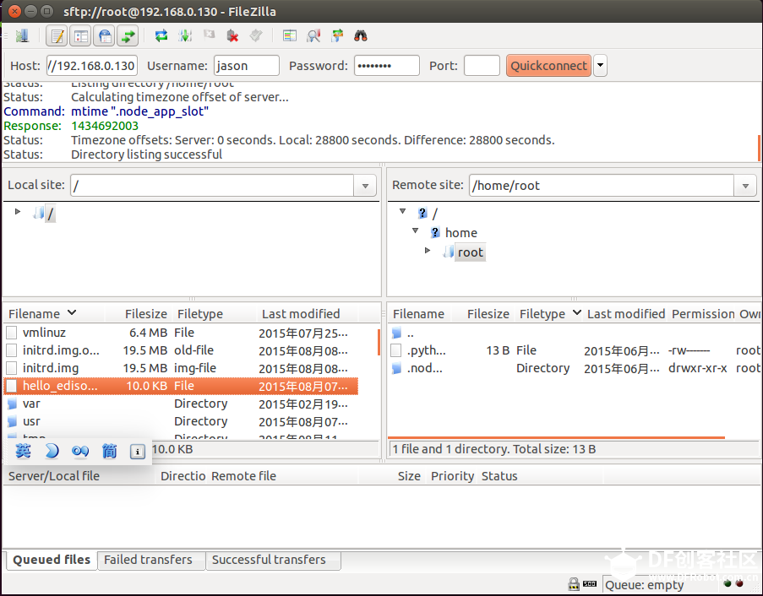Switch to Queued files tab
This screenshot has width=763, height=596.
click(52, 560)
